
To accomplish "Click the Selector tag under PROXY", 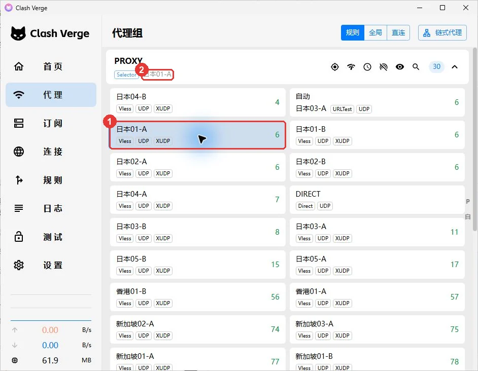I will pyautogui.click(x=126, y=75).
